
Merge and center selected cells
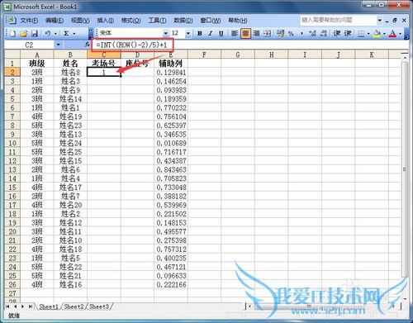(x=267, y=33)
